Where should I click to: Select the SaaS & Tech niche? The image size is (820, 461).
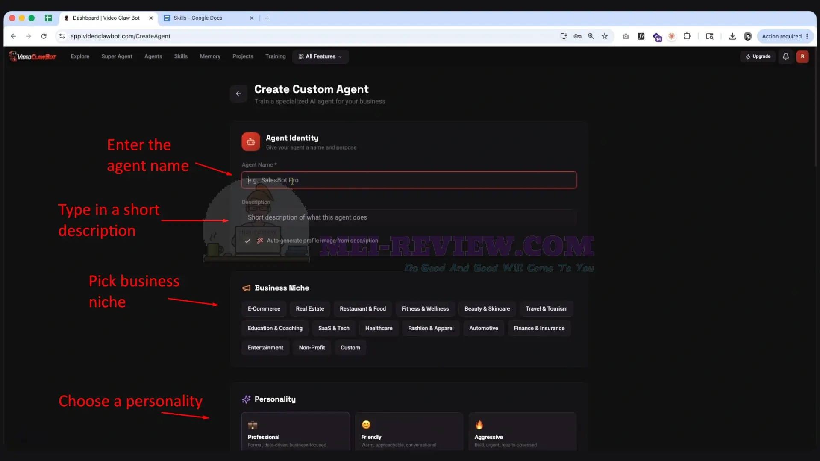[x=334, y=329]
